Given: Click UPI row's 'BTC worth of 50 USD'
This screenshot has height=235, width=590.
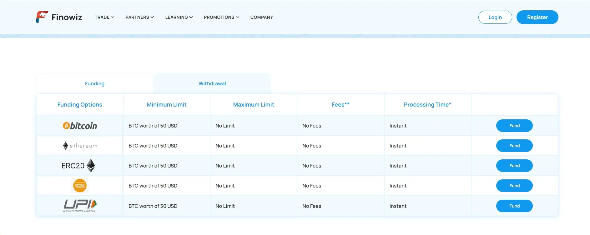Looking at the screenshot, I should tap(153, 206).
